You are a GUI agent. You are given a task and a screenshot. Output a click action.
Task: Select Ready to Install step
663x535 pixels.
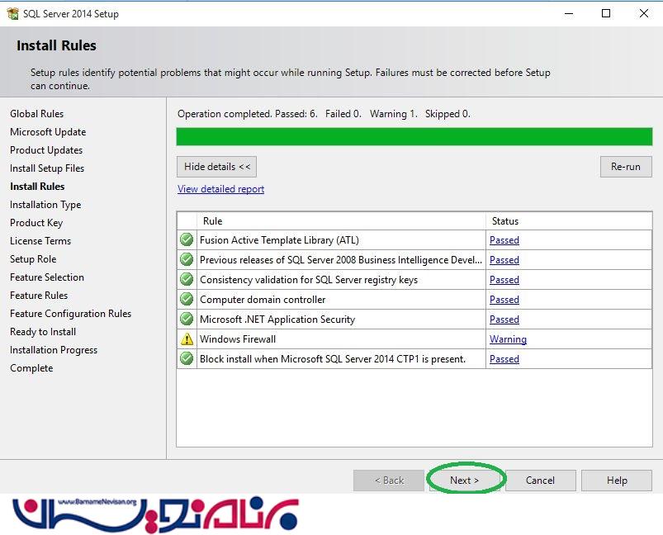[43, 332]
